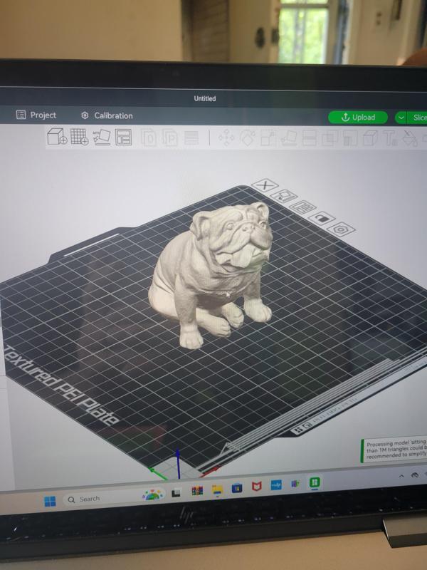Click the cloud icon in system tray
The width and height of the screenshot is (427, 570).
(415, 475)
